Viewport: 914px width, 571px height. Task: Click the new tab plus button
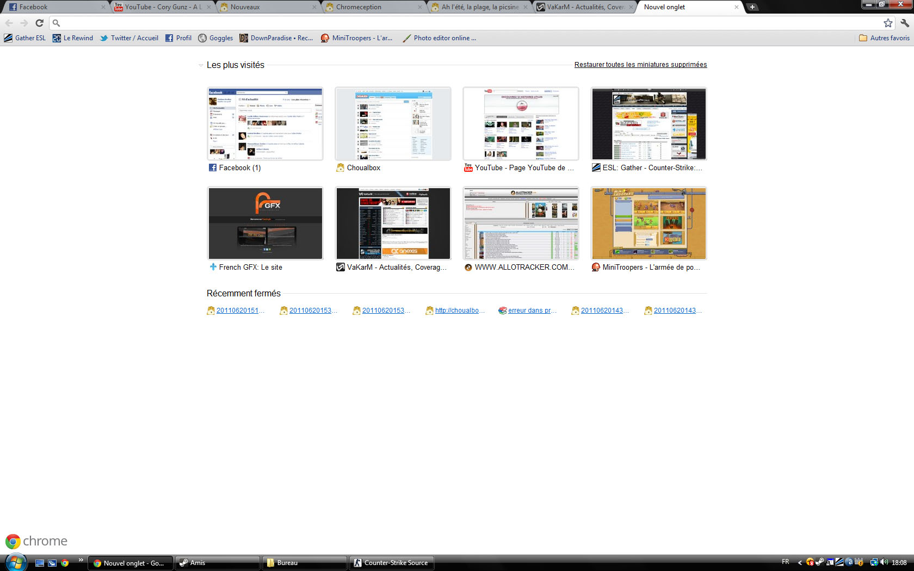(752, 7)
